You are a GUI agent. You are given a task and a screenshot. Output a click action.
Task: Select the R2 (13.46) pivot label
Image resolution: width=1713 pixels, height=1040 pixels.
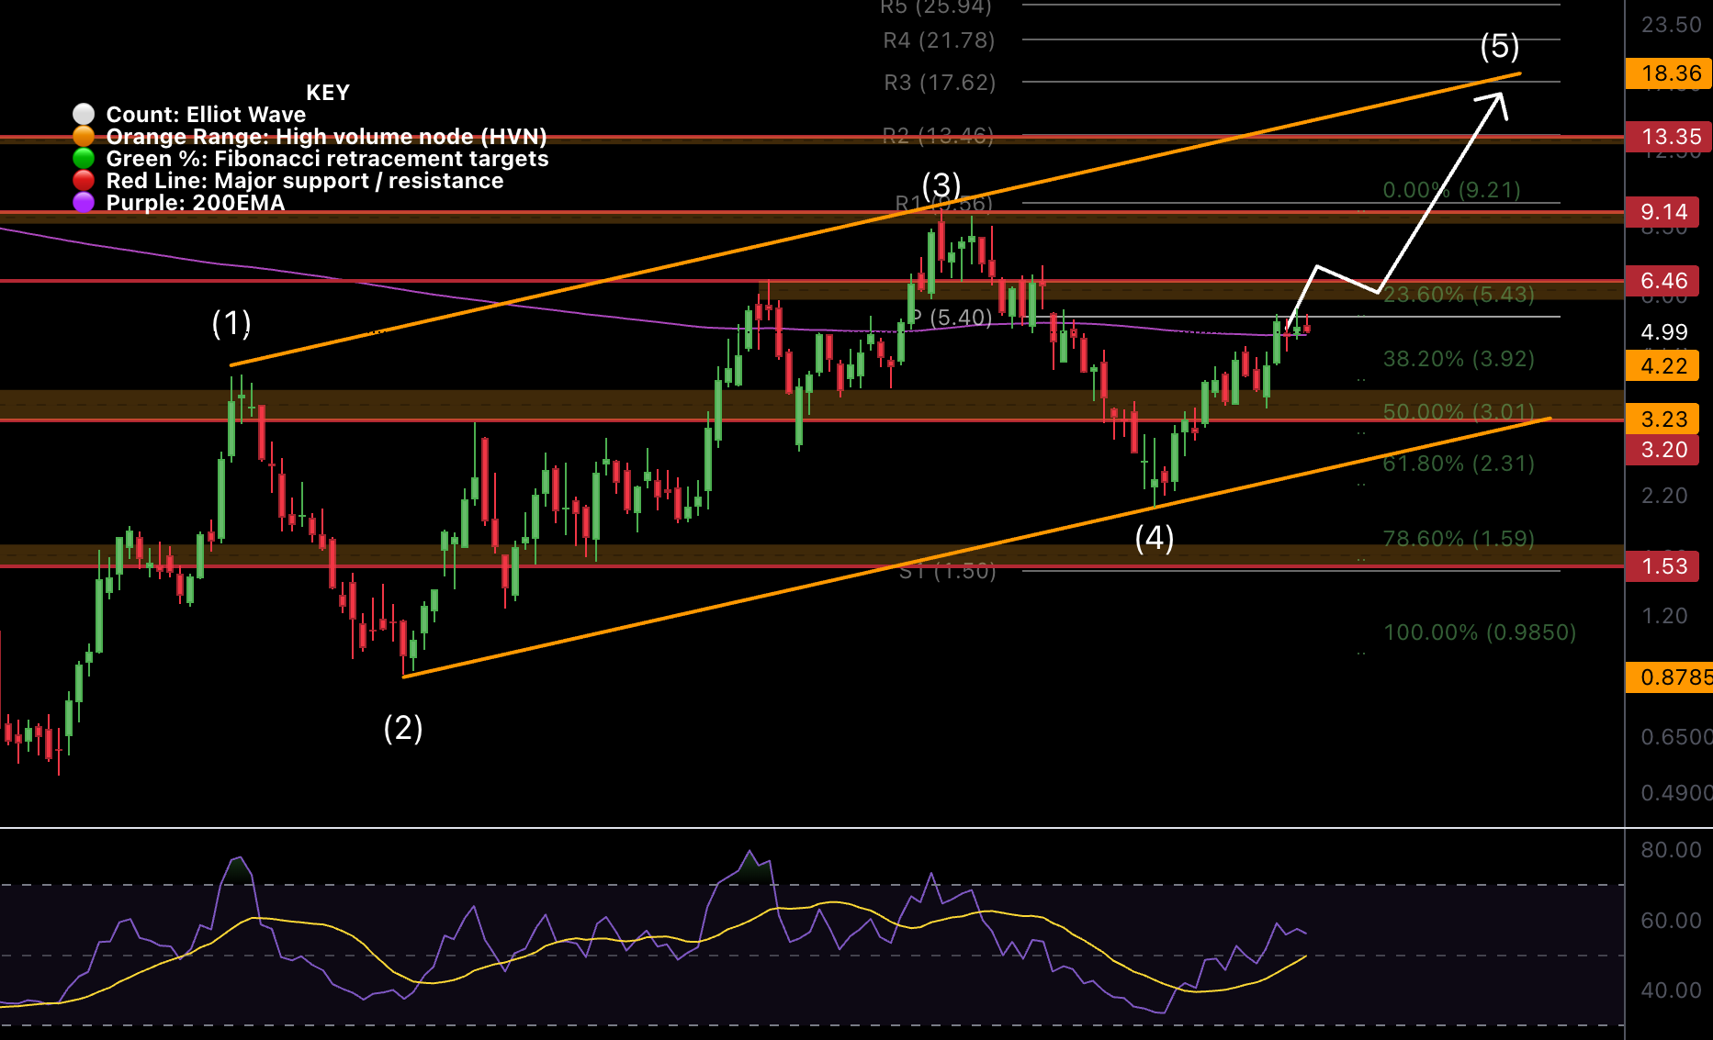pyautogui.click(x=938, y=137)
